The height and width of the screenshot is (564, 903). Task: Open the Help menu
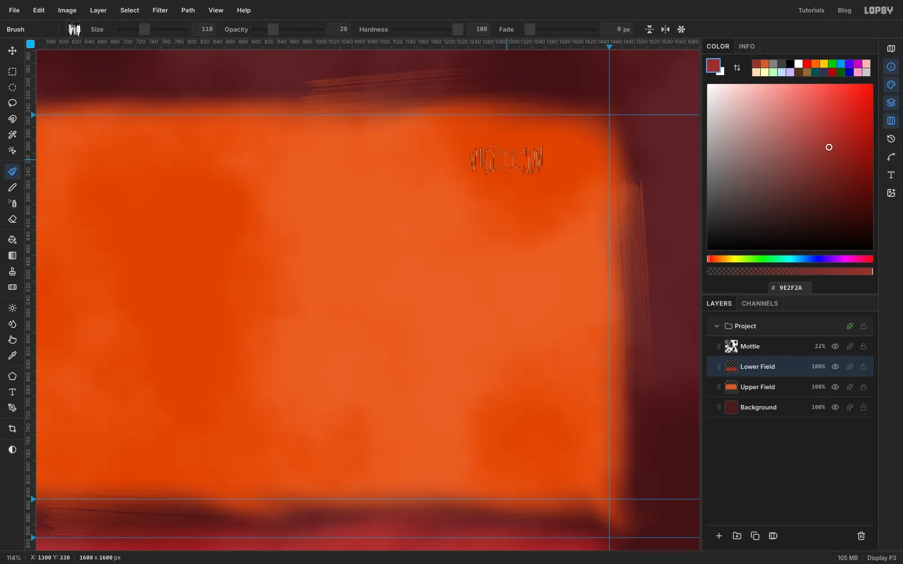(244, 10)
